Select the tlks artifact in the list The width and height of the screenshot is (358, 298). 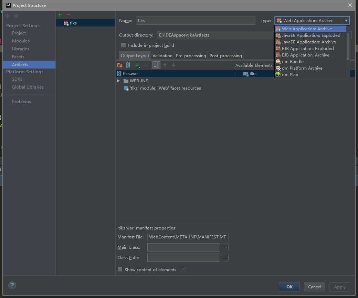click(x=85, y=23)
